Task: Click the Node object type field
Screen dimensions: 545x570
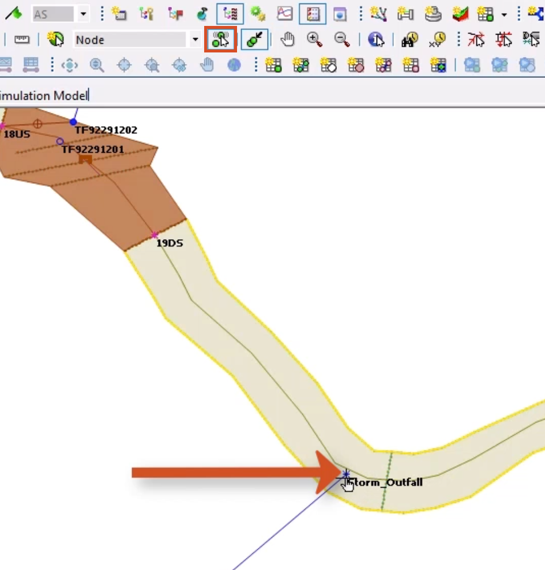Action: [130, 39]
